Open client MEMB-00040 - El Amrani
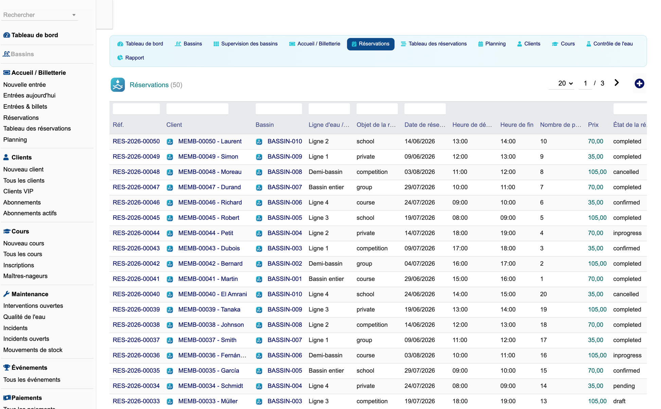Image resolution: width=661 pixels, height=409 pixels. tap(213, 294)
